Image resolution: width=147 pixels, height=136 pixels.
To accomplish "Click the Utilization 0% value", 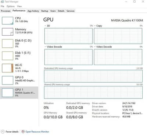I will (x=46, y=108).
